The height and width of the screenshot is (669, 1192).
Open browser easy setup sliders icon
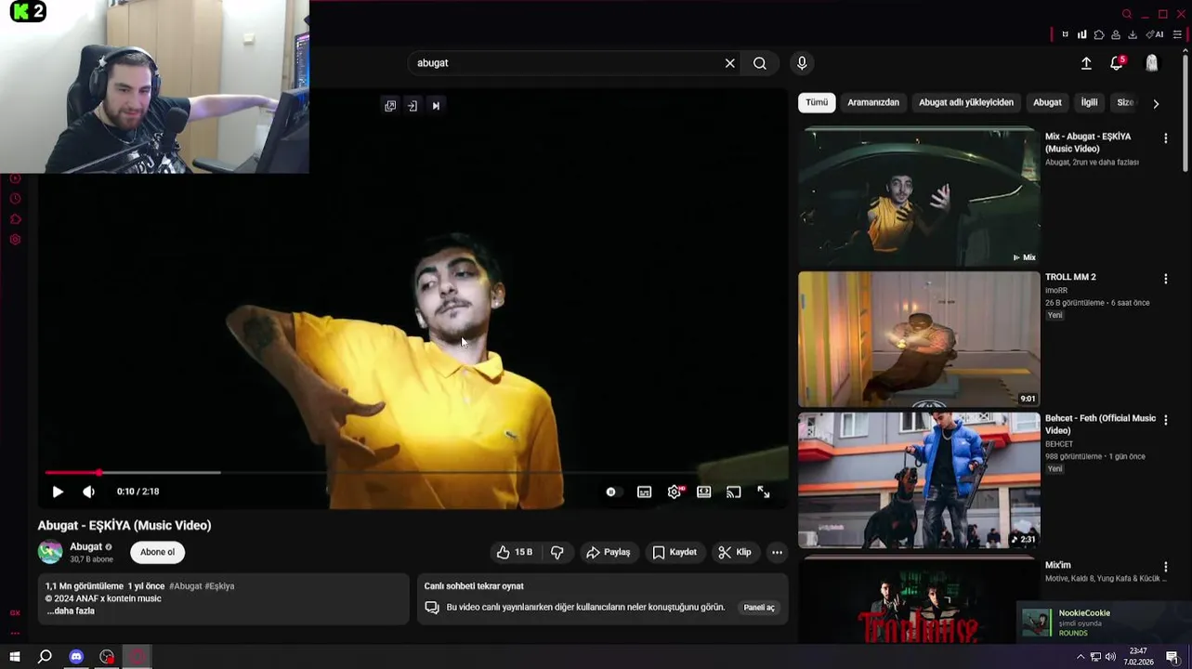(1177, 34)
